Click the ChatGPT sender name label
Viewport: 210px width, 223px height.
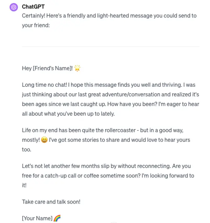click(33, 7)
